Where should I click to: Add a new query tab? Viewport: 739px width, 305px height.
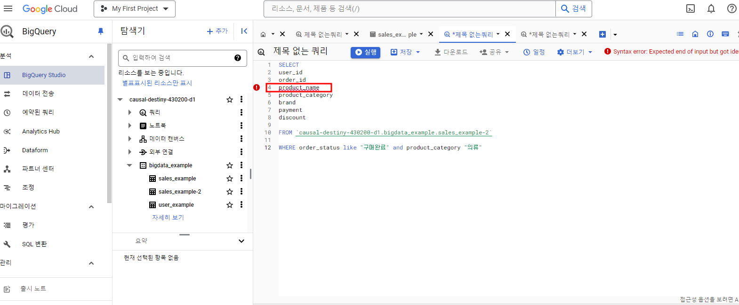(x=602, y=34)
